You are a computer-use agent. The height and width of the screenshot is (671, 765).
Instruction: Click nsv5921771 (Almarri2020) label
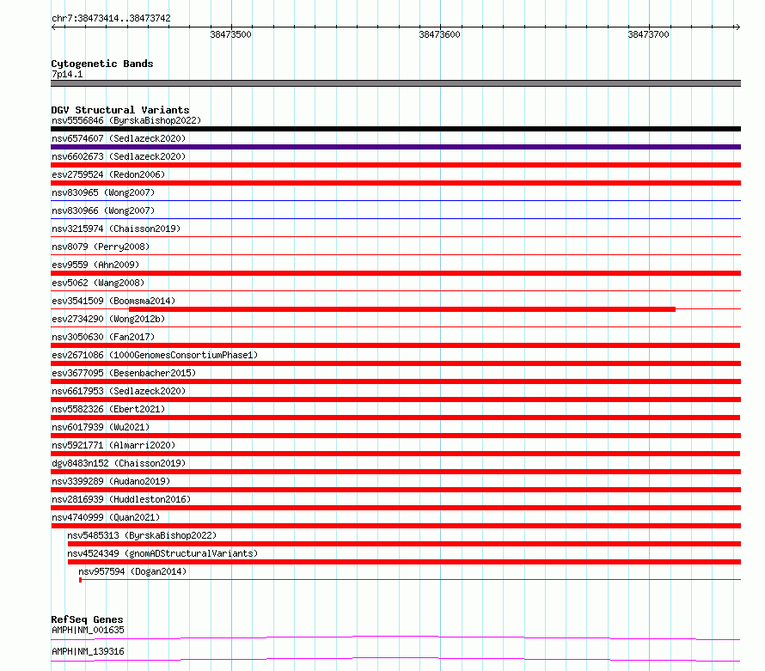pyautogui.click(x=113, y=445)
